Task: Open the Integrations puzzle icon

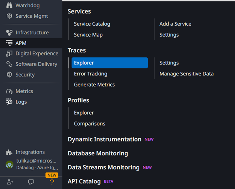Action: coord(9,152)
